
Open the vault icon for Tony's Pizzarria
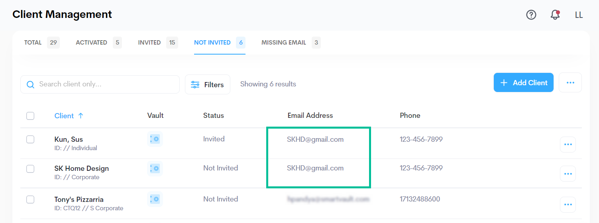(x=155, y=199)
